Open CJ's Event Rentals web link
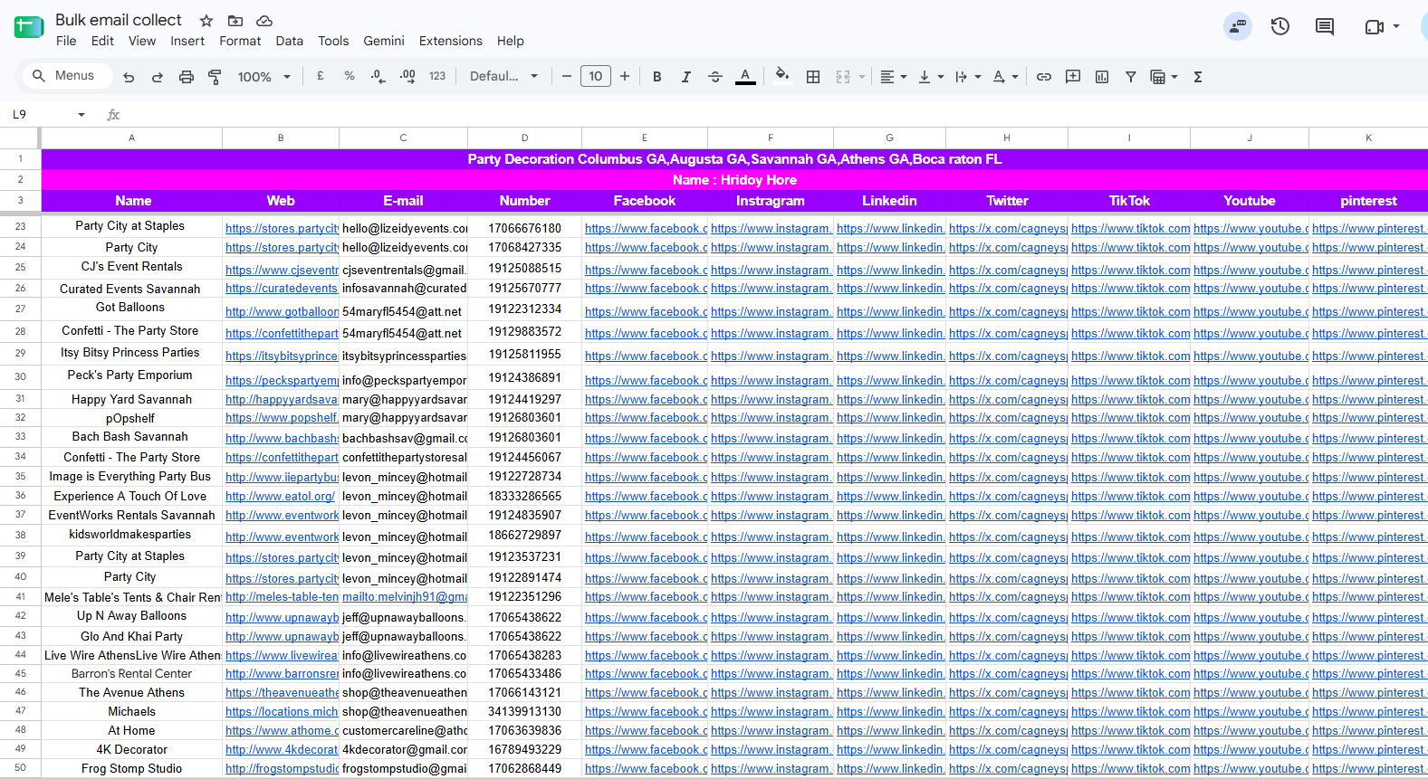 [x=282, y=270]
